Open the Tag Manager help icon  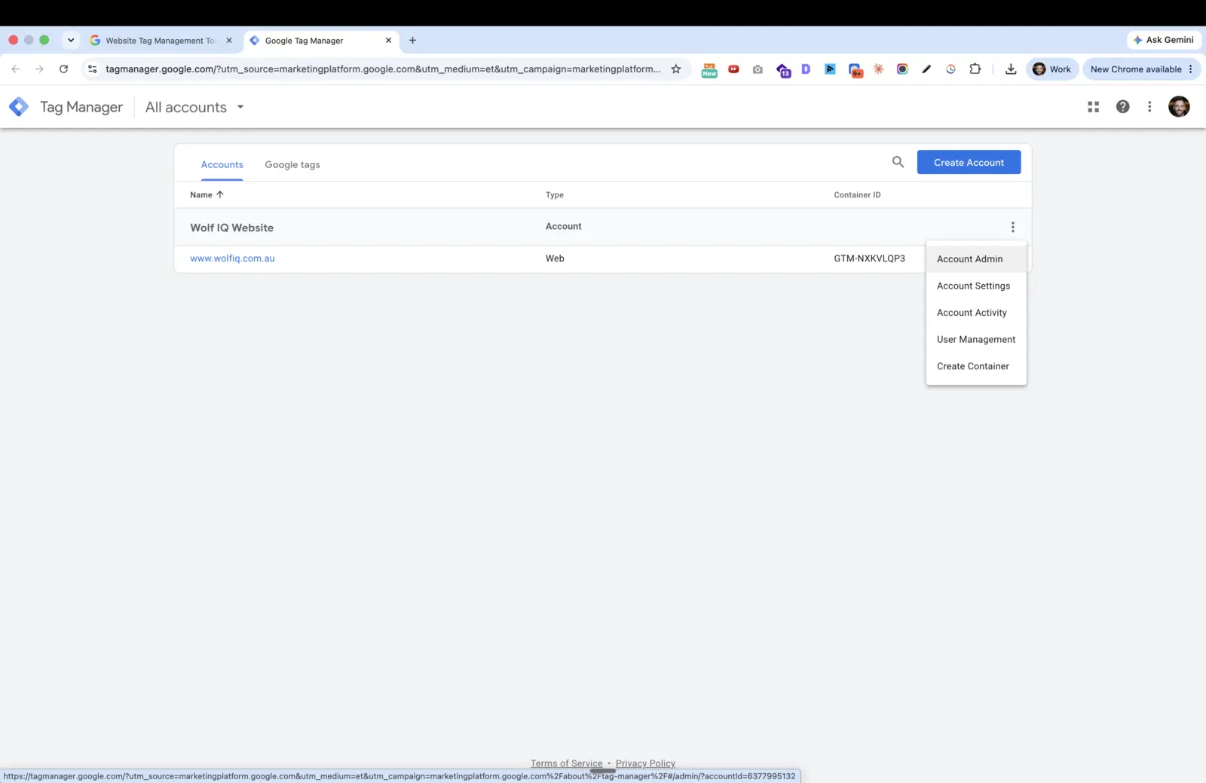click(1122, 107)
